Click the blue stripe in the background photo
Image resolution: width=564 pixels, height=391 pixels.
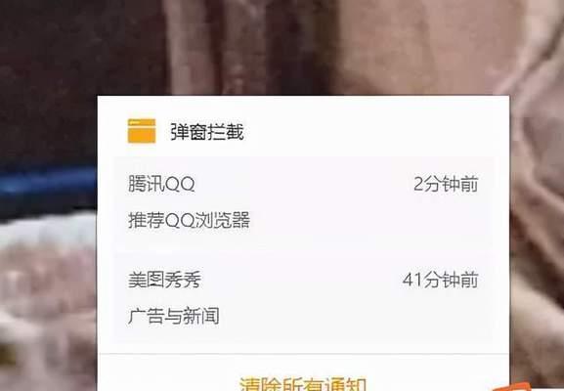(49, 182)
